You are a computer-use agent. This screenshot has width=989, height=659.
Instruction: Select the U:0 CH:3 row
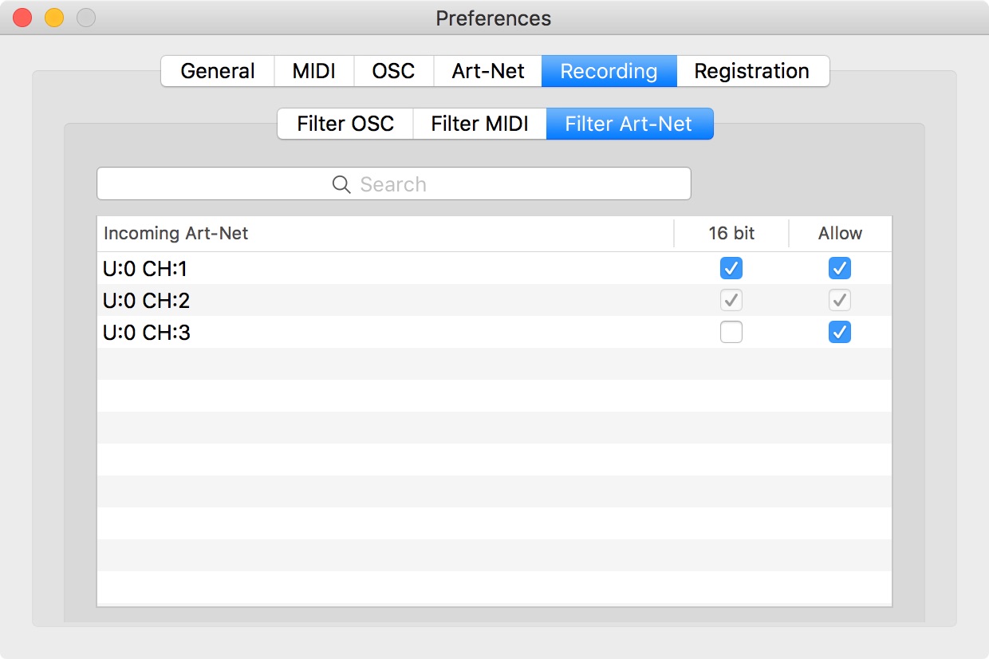(494, 332)
